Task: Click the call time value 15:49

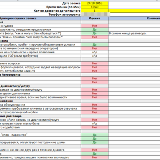Action: 94,7
